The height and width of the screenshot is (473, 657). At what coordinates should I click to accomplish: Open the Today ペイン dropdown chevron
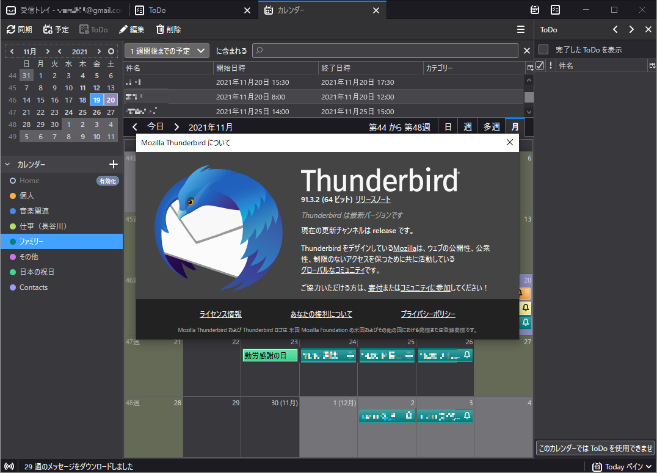[648, 466]
